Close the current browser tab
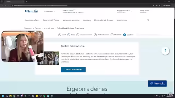 tap(23, 2)
